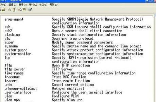Click the Open folder toolbar icon
The width and height of the screenshot is (156, 102).
click(4, 10)
